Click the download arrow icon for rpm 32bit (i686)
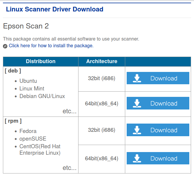Screen dimensions: 194x177 pos(137,130)
